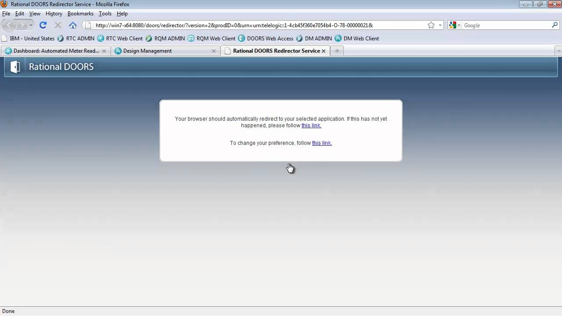
Task: Open the RTC Web Client bookmark
Action: click(120, 38)
